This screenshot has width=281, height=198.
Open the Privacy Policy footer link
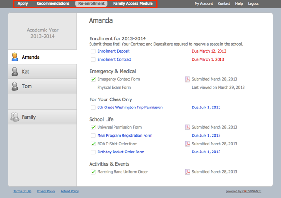(x=46, y=191)
